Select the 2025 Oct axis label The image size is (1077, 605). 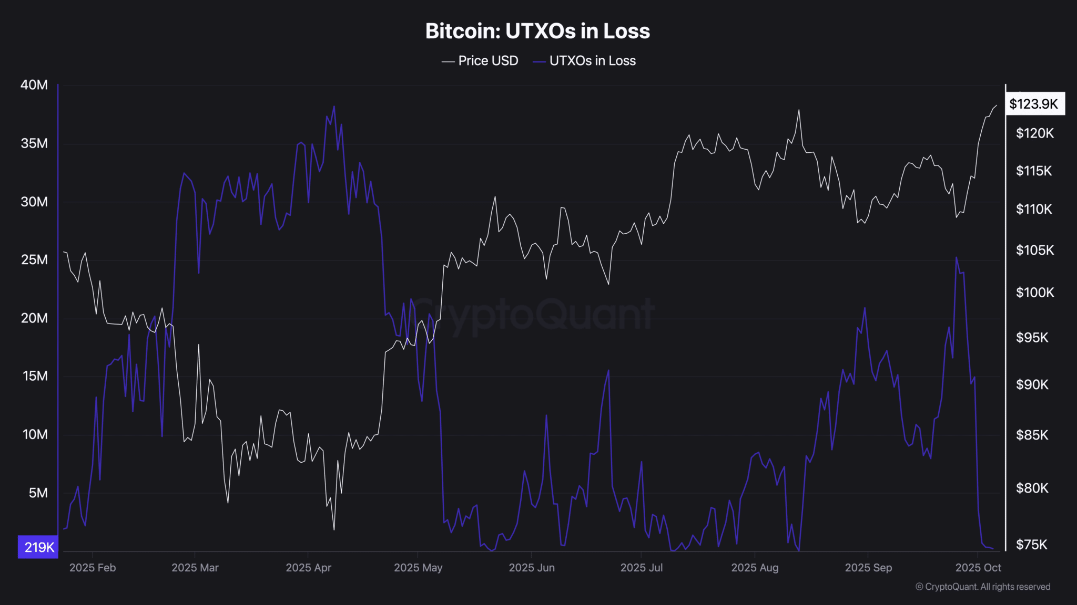tap(978, 568)
